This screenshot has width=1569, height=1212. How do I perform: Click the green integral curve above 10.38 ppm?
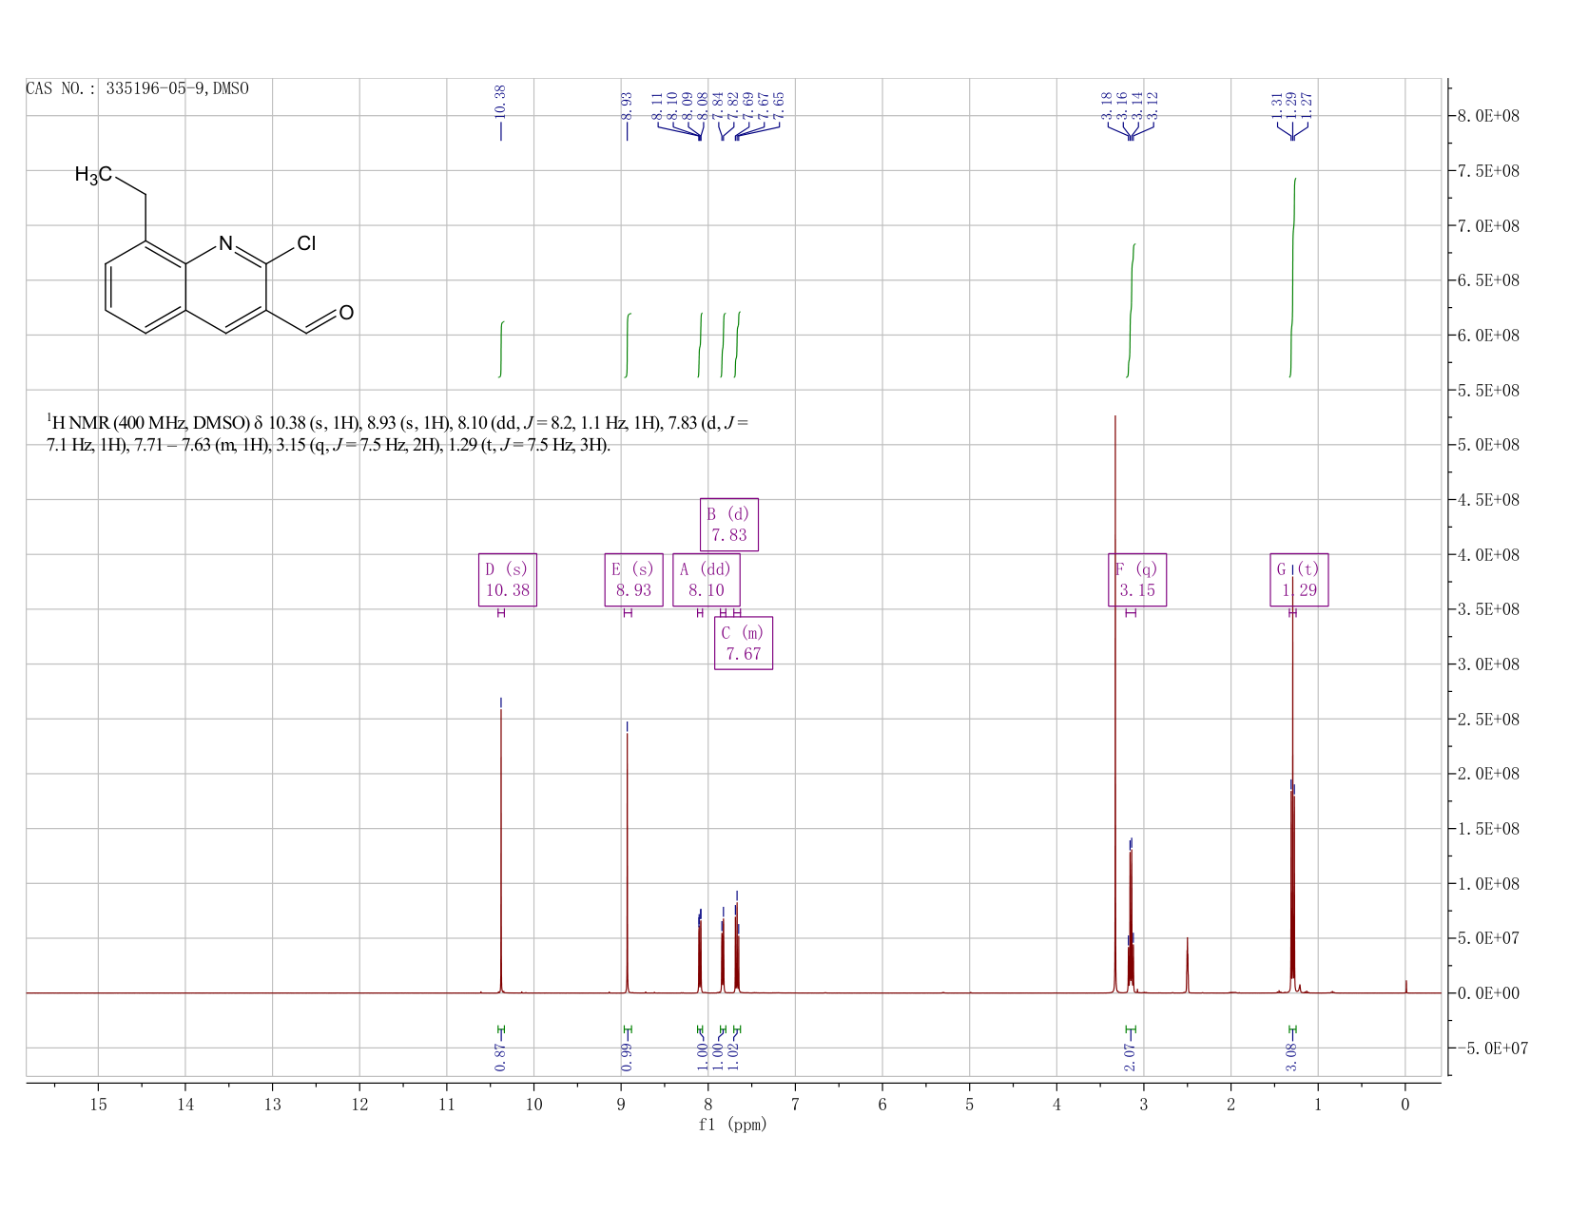pyautogui.click(x=501, y=350)
